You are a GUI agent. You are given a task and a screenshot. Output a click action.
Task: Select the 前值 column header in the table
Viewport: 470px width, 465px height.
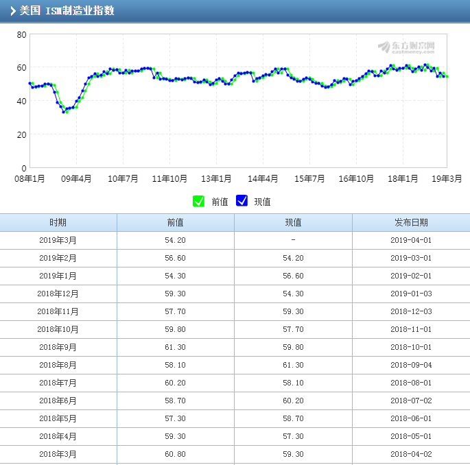click(176, 223)
